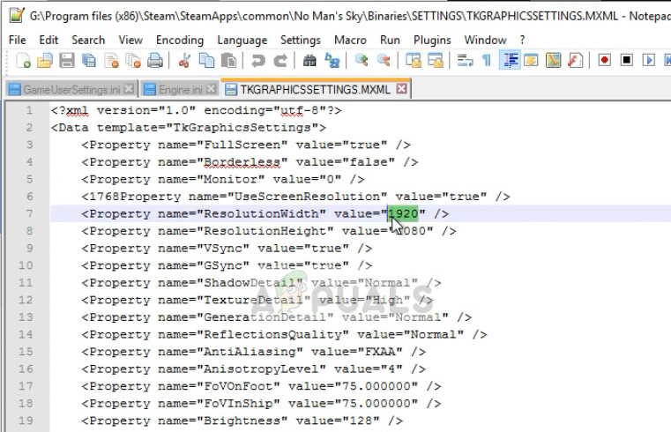Open the ? help menu

(x=522, y=41)
